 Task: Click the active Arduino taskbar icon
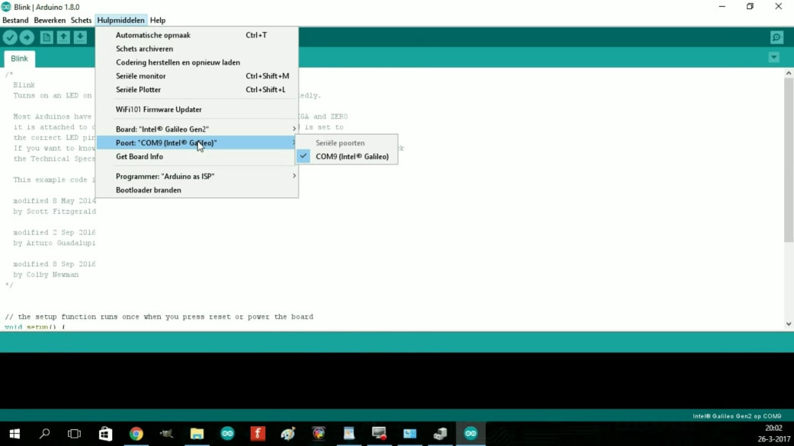[x=470, y=433]
